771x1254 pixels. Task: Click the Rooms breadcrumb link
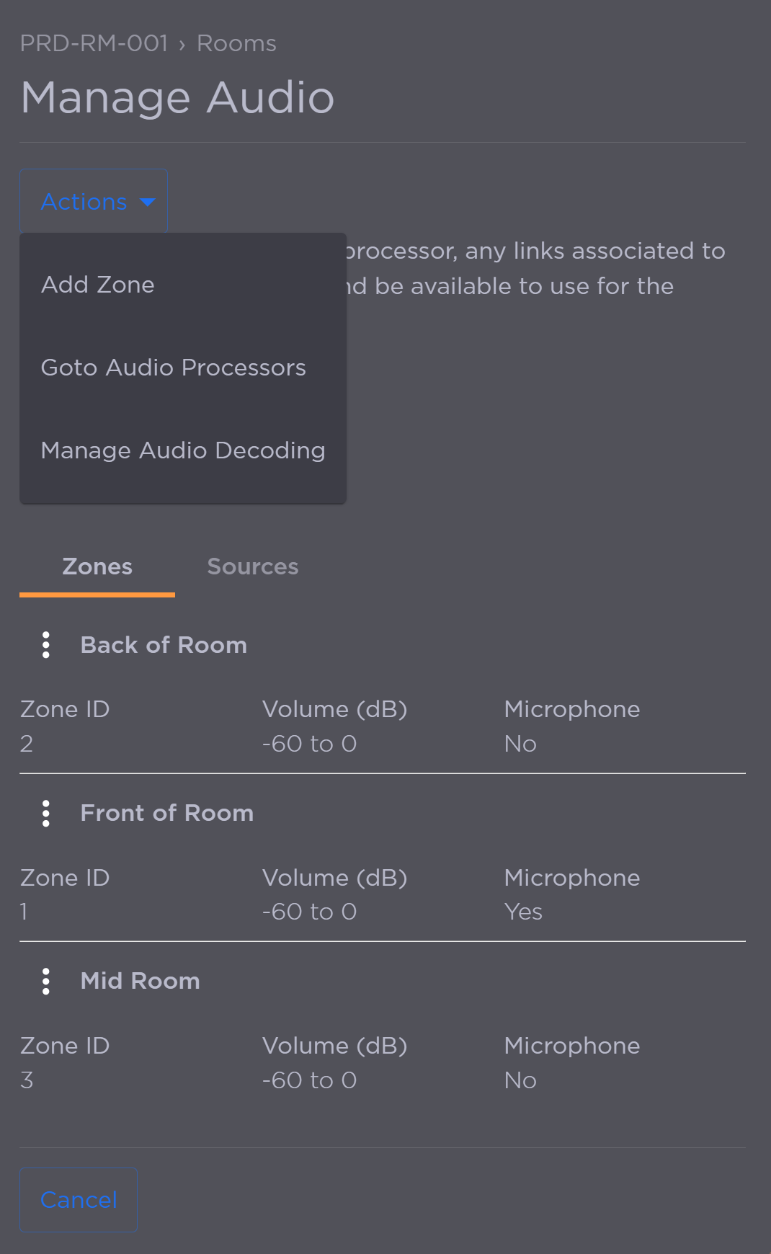tap(235, 43)
